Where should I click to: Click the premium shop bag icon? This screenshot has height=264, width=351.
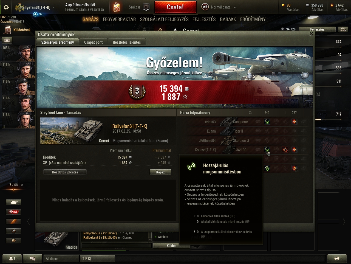click(117, 7)
